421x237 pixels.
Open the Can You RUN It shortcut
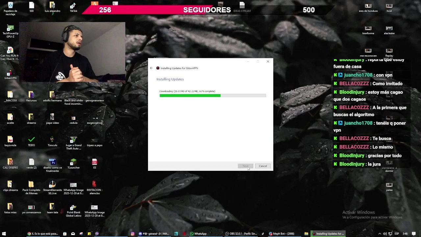coord(10,54)
